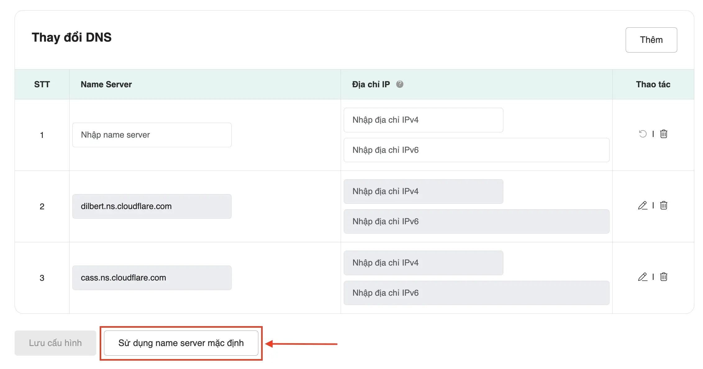This screenshot has height=369, width=703.
Task: Edit dilbert.ns.cloudflare.com using pencil icon
Action: (x=642, y=205)
